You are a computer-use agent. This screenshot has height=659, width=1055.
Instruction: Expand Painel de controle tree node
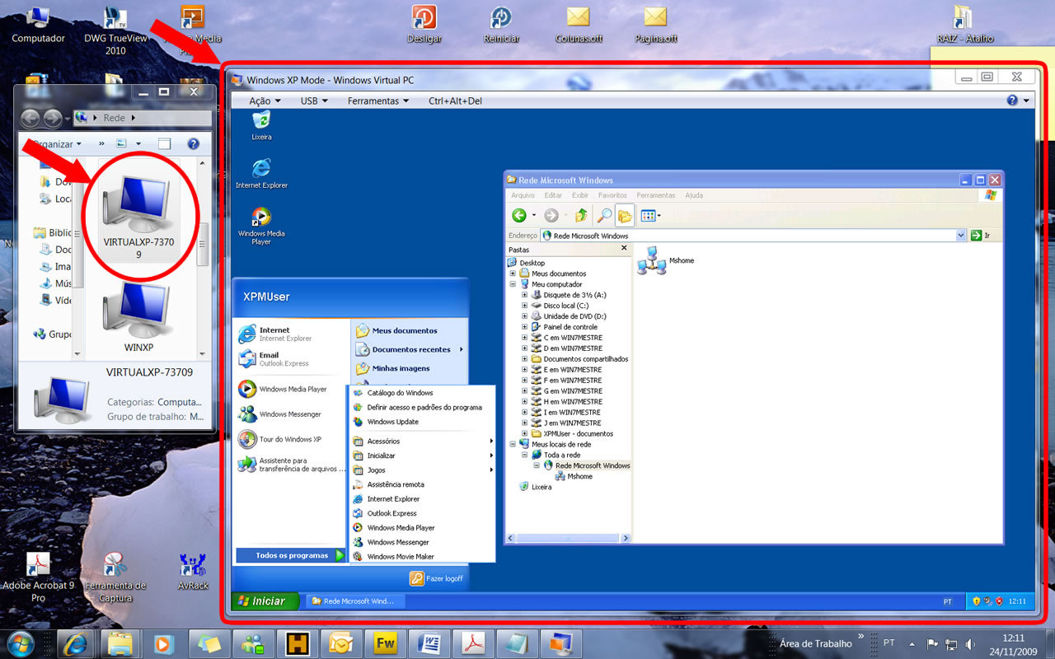click(524, 327)
